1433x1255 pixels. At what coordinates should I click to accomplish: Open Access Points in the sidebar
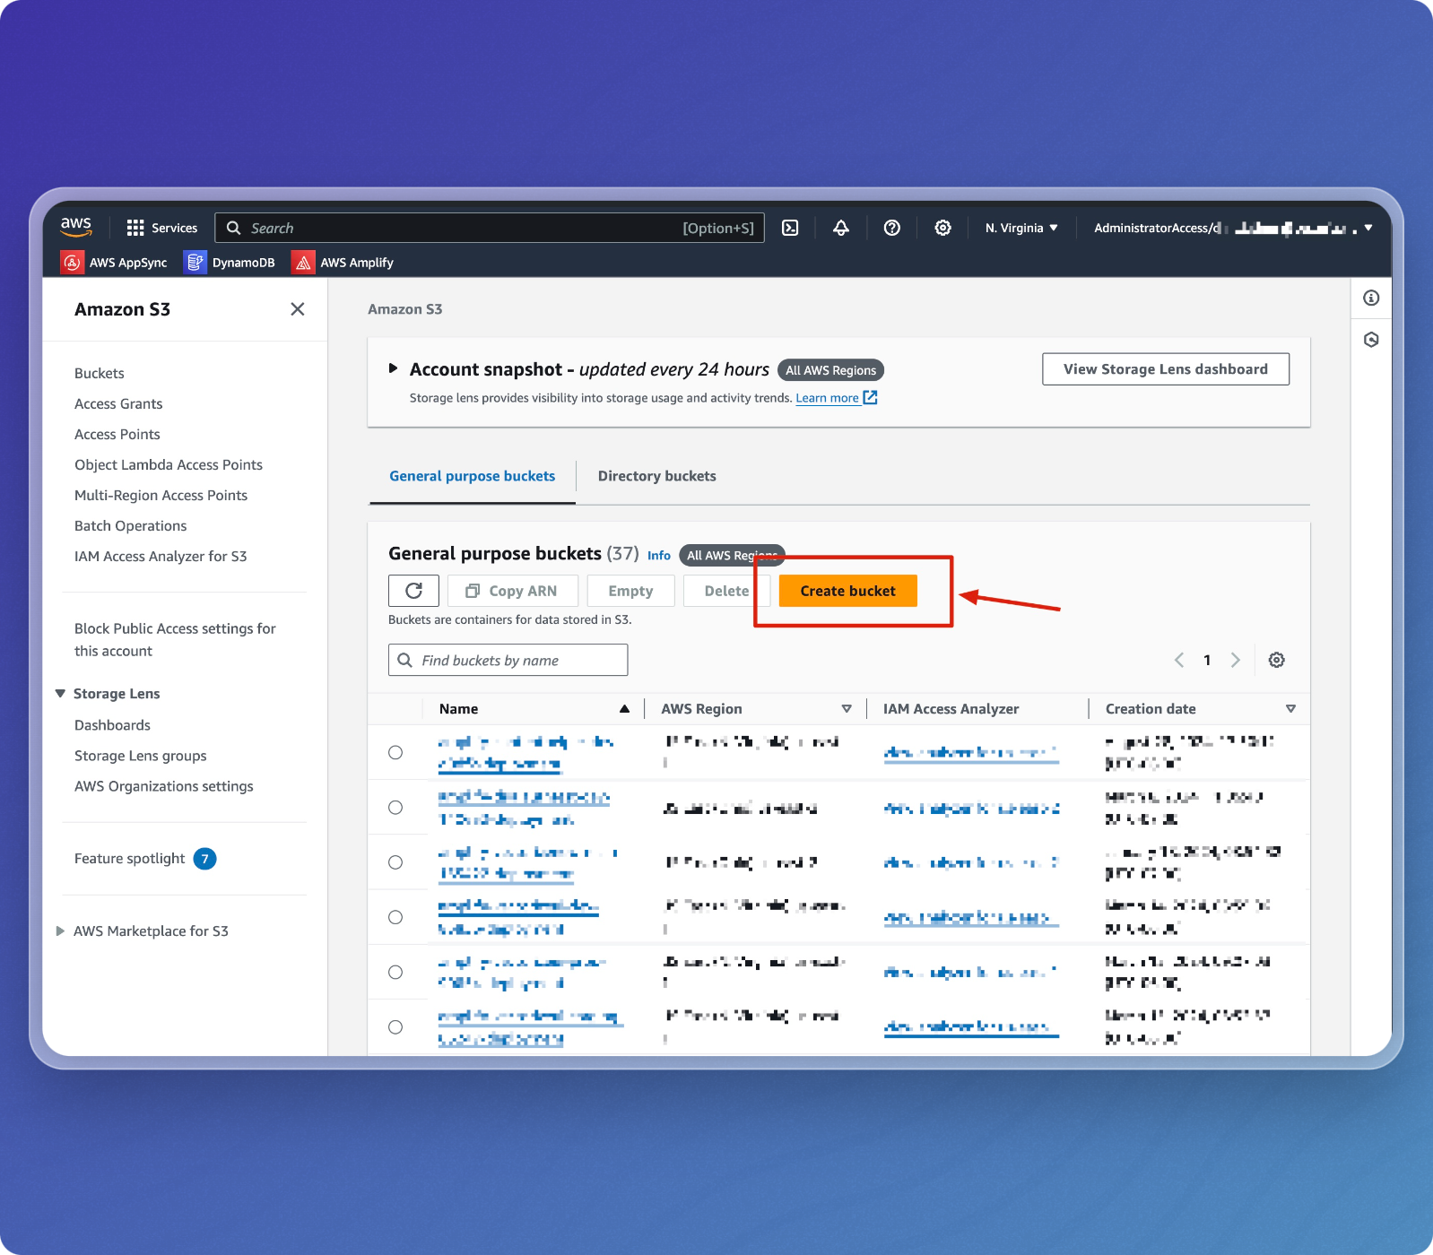click(x=117, y=435)
